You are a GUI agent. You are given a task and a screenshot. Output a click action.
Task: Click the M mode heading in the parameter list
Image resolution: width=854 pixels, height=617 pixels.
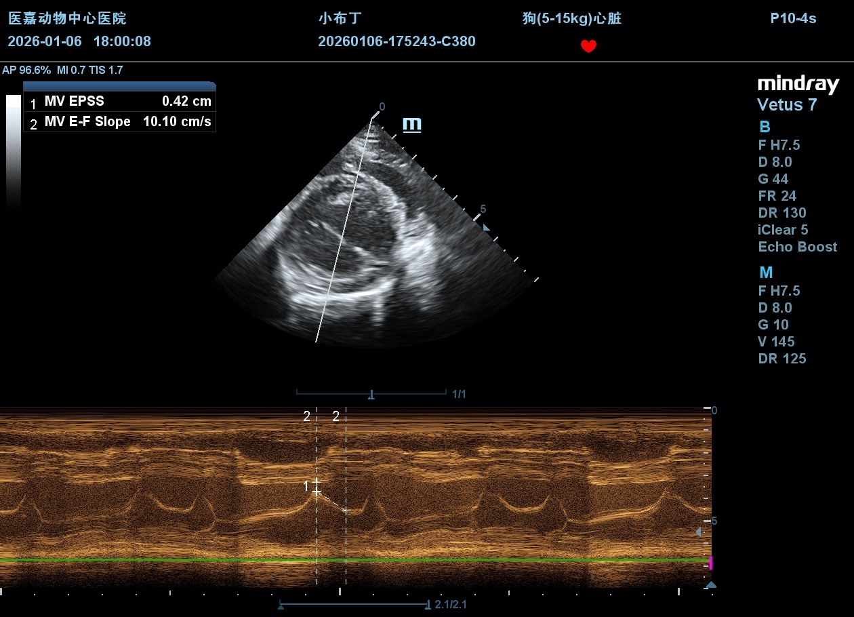pos(766,273)
